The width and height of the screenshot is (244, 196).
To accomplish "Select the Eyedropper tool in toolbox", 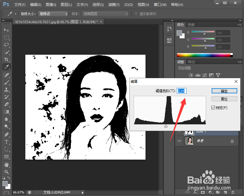I will coord(6,67).
